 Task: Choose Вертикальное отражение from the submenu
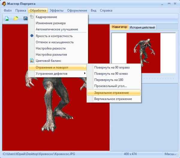point(113,99)
